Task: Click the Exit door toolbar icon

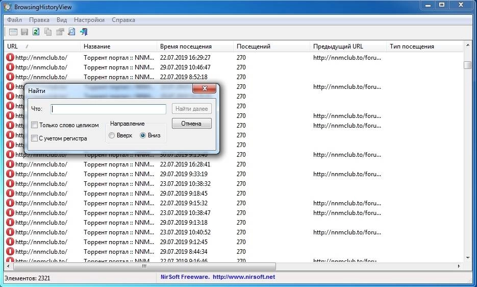Action: (x=84, y=32)
